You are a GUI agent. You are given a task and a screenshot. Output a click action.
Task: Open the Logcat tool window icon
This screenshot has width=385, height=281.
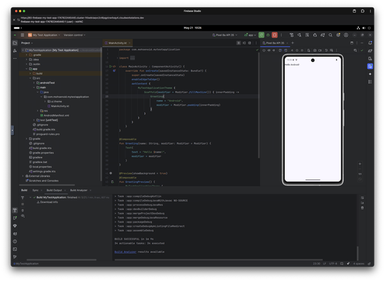pos(15,234)
